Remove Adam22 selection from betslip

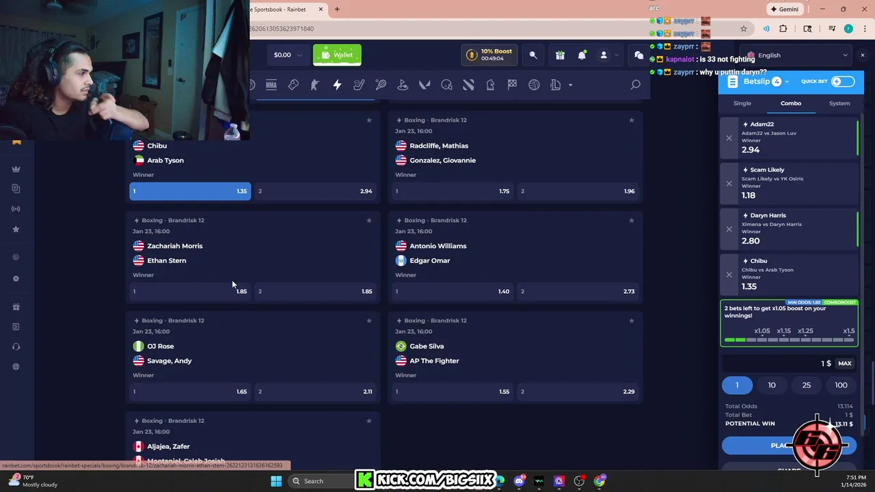coord(729,138)
